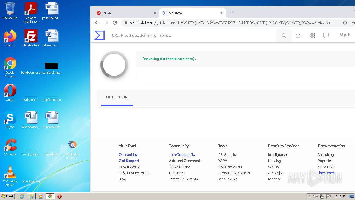The image size is (355, 200).
Task: Select the DETECTION tab
Action: click(117, 97)
